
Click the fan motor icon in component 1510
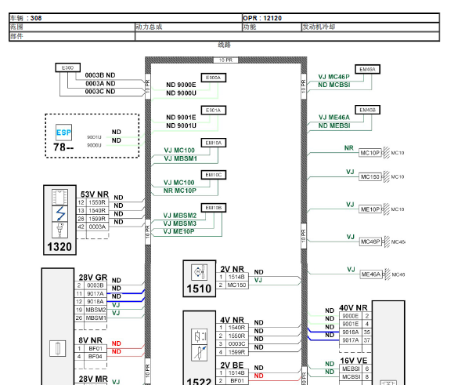click(x=200, y=272)
